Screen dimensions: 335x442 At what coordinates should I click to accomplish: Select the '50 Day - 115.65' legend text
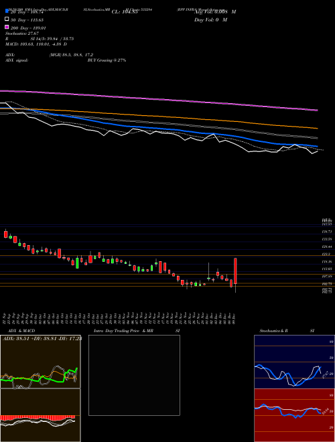(27, 20)
